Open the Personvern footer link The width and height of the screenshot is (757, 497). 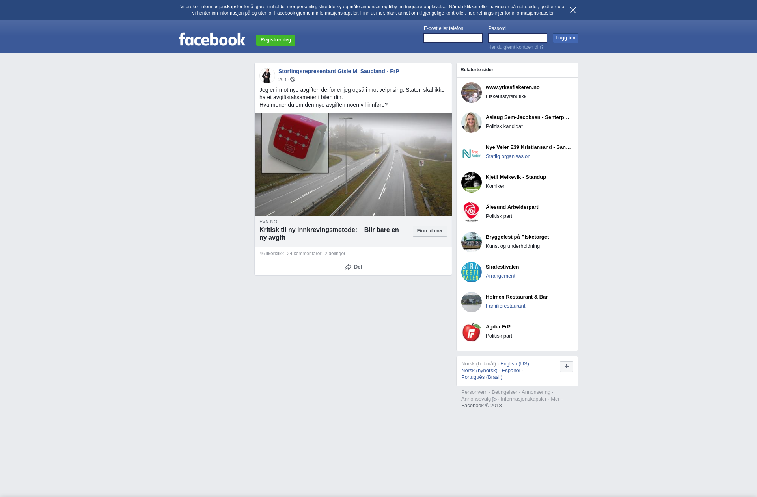(474, 392)
